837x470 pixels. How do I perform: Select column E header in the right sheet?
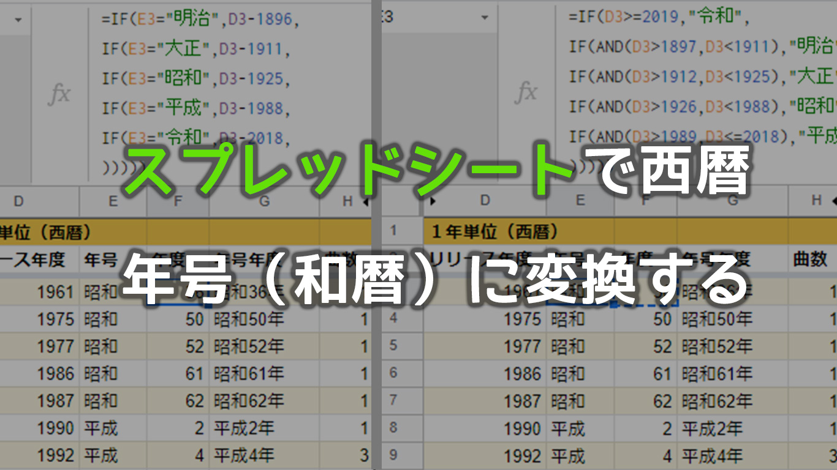point(580,201)
